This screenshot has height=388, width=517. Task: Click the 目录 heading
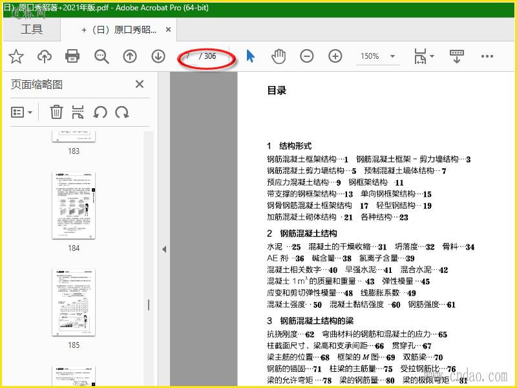pos(277,90)
